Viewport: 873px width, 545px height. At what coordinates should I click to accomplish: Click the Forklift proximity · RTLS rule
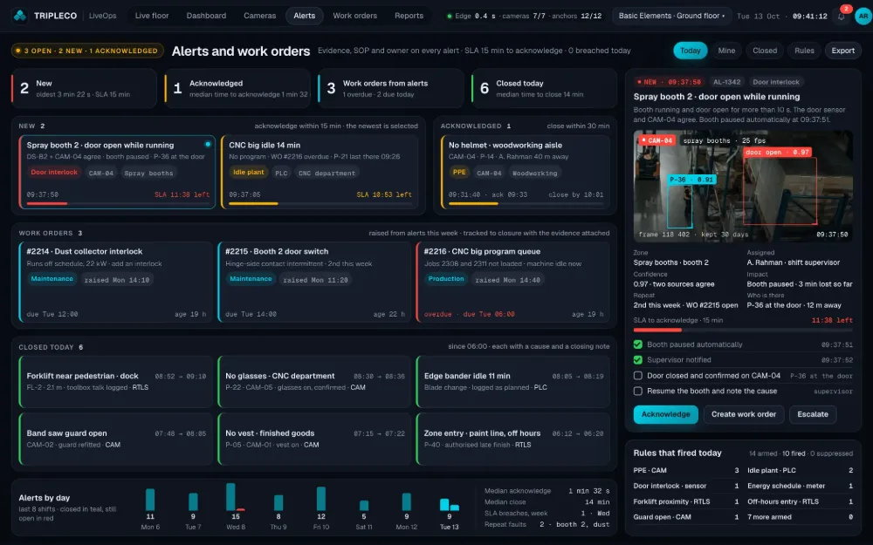(x=686, y=501)
